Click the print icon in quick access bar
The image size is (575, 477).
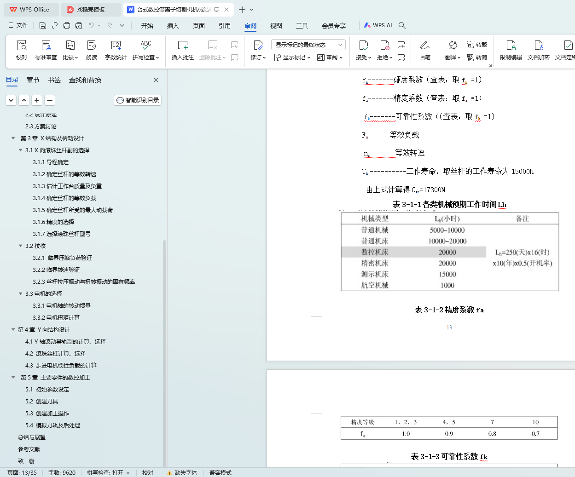pos(67,25)
